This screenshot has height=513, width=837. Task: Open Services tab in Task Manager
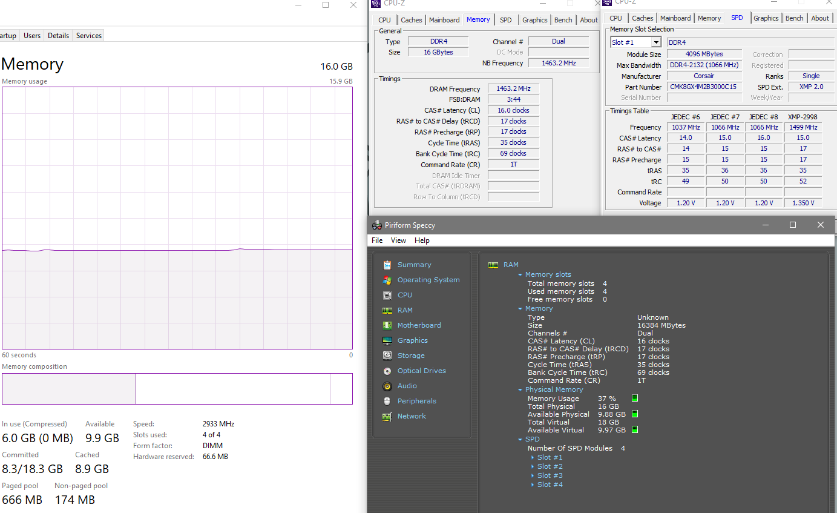click(x=89, y=36)
